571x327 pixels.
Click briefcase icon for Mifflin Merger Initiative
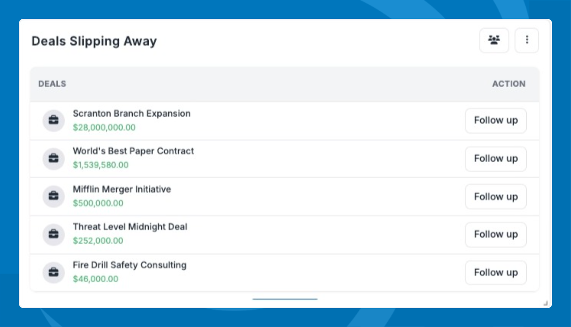click(x=53, y=196)
